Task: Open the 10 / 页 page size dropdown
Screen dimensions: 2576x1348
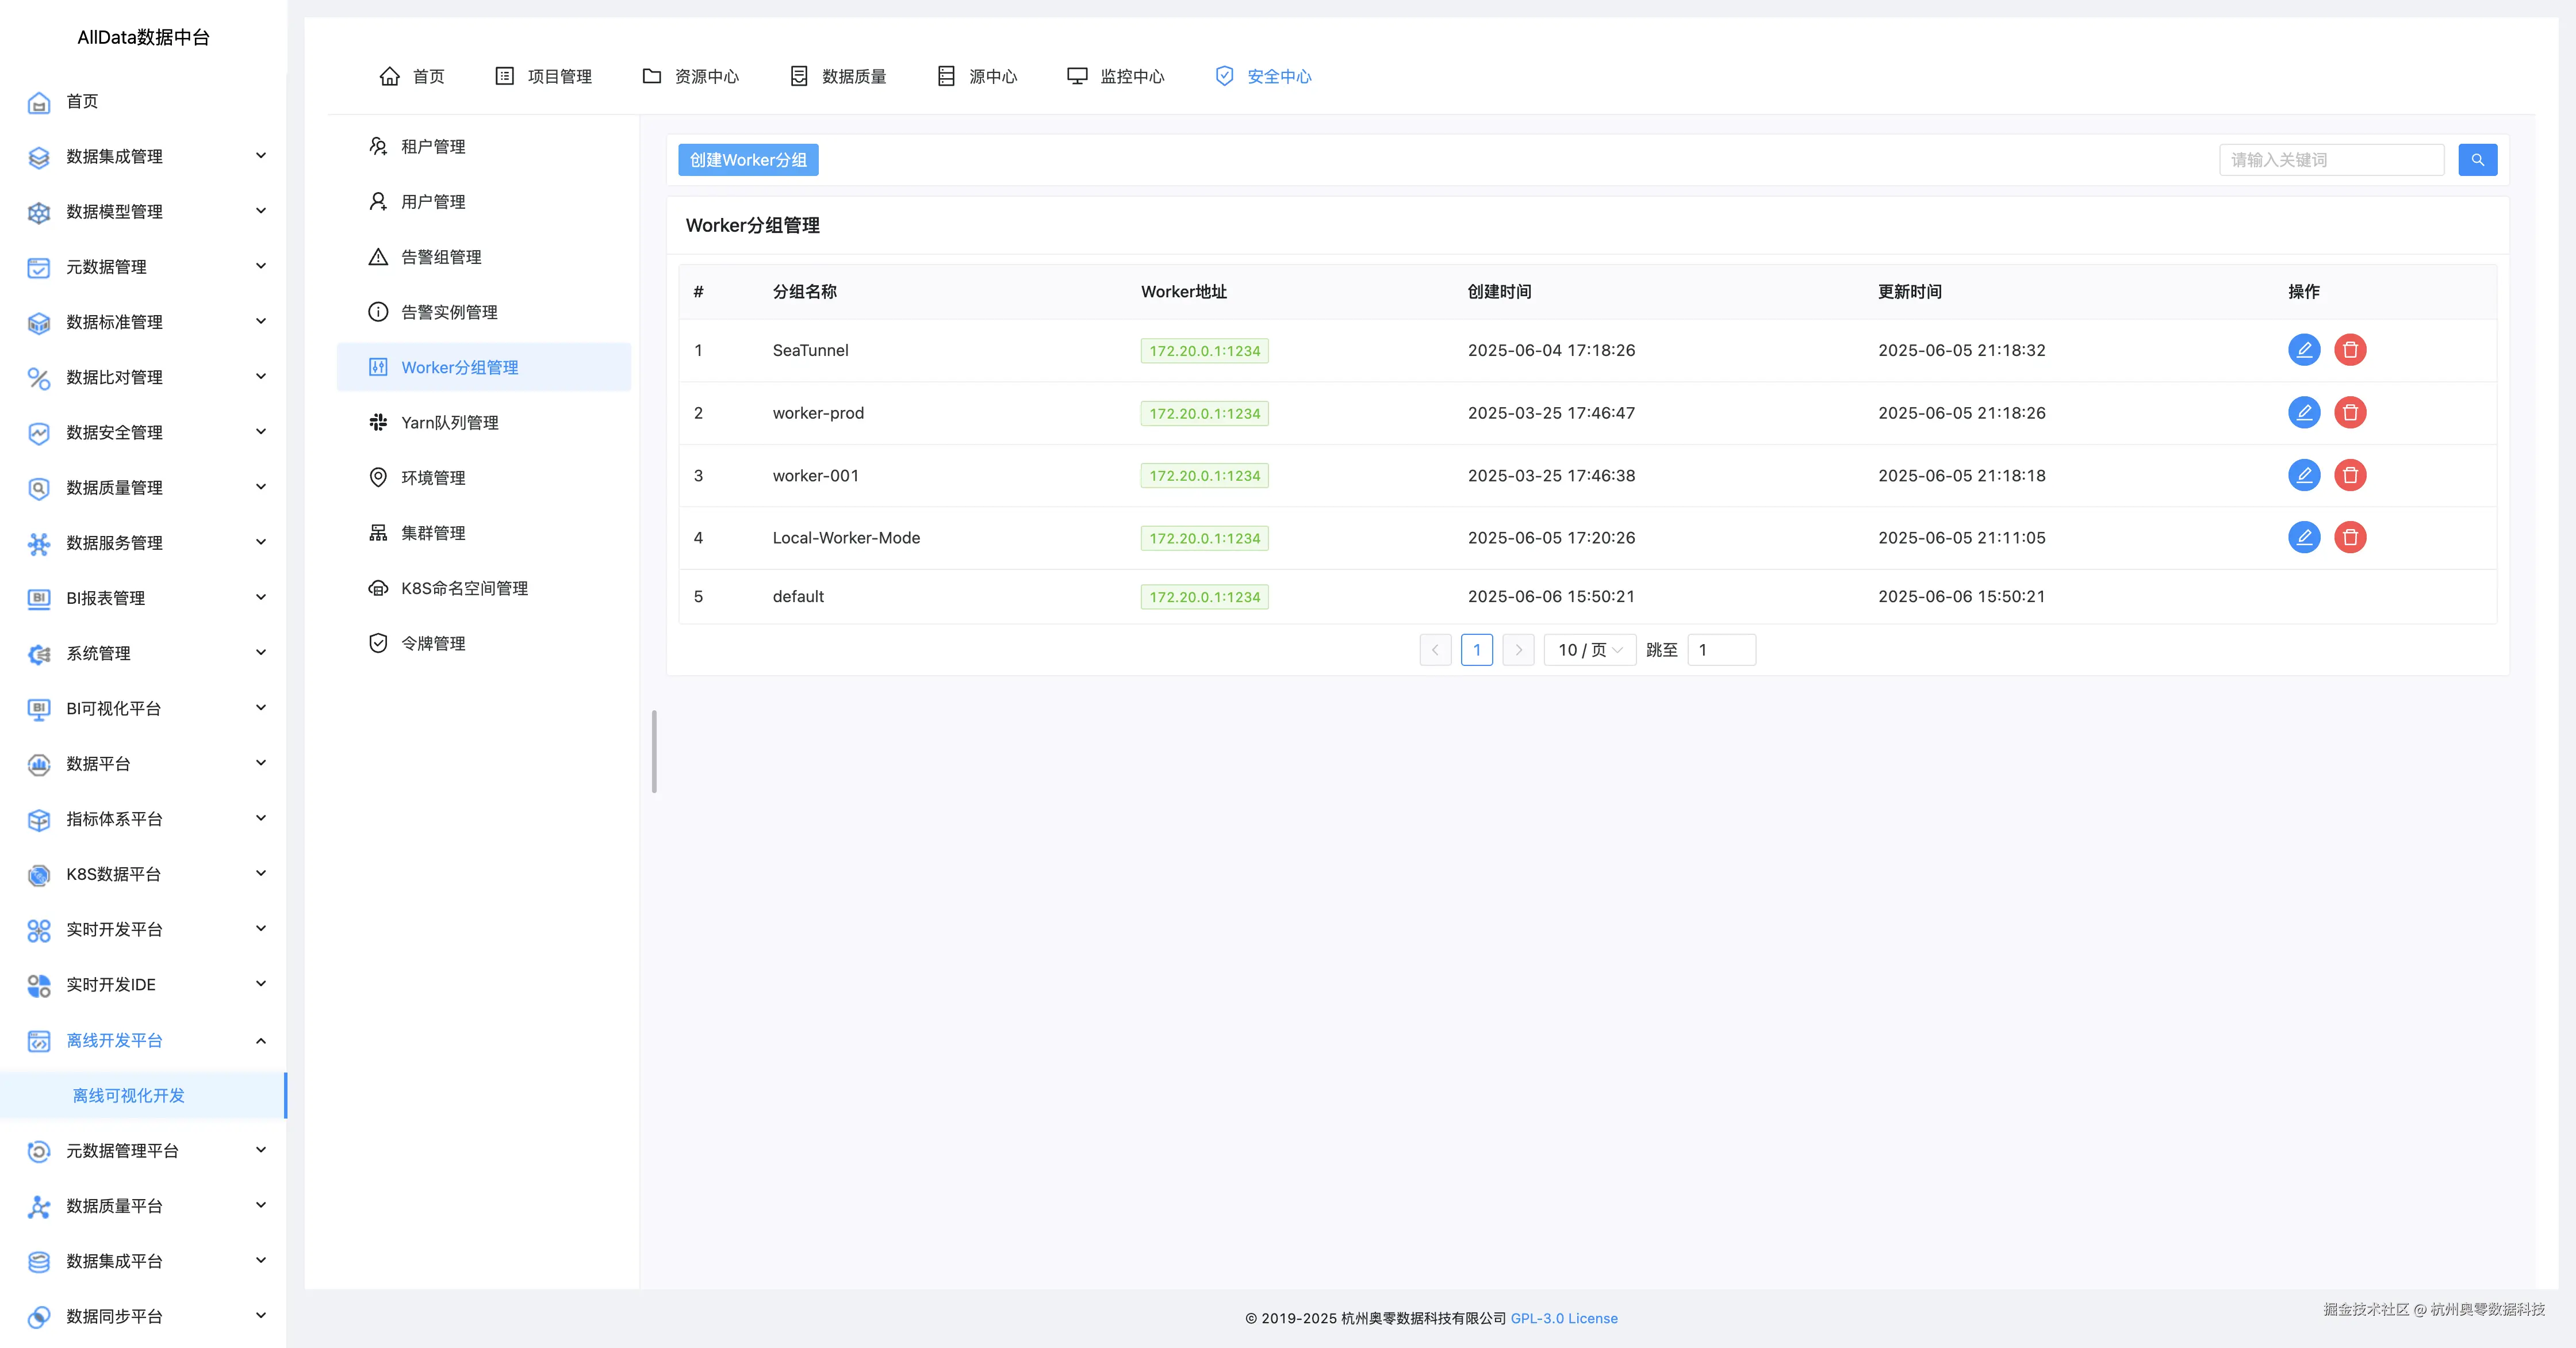Action: pos(1589,650)
